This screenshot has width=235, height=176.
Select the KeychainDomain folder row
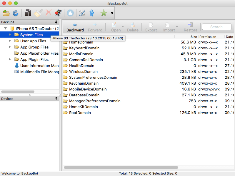(148, 83)
